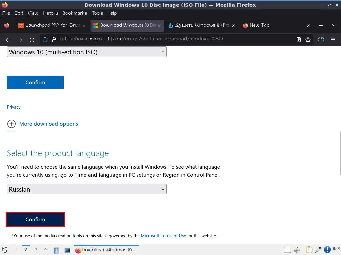Close the Download Windows 10 tab
Screen dimensions: 341x255
[159, 25]
